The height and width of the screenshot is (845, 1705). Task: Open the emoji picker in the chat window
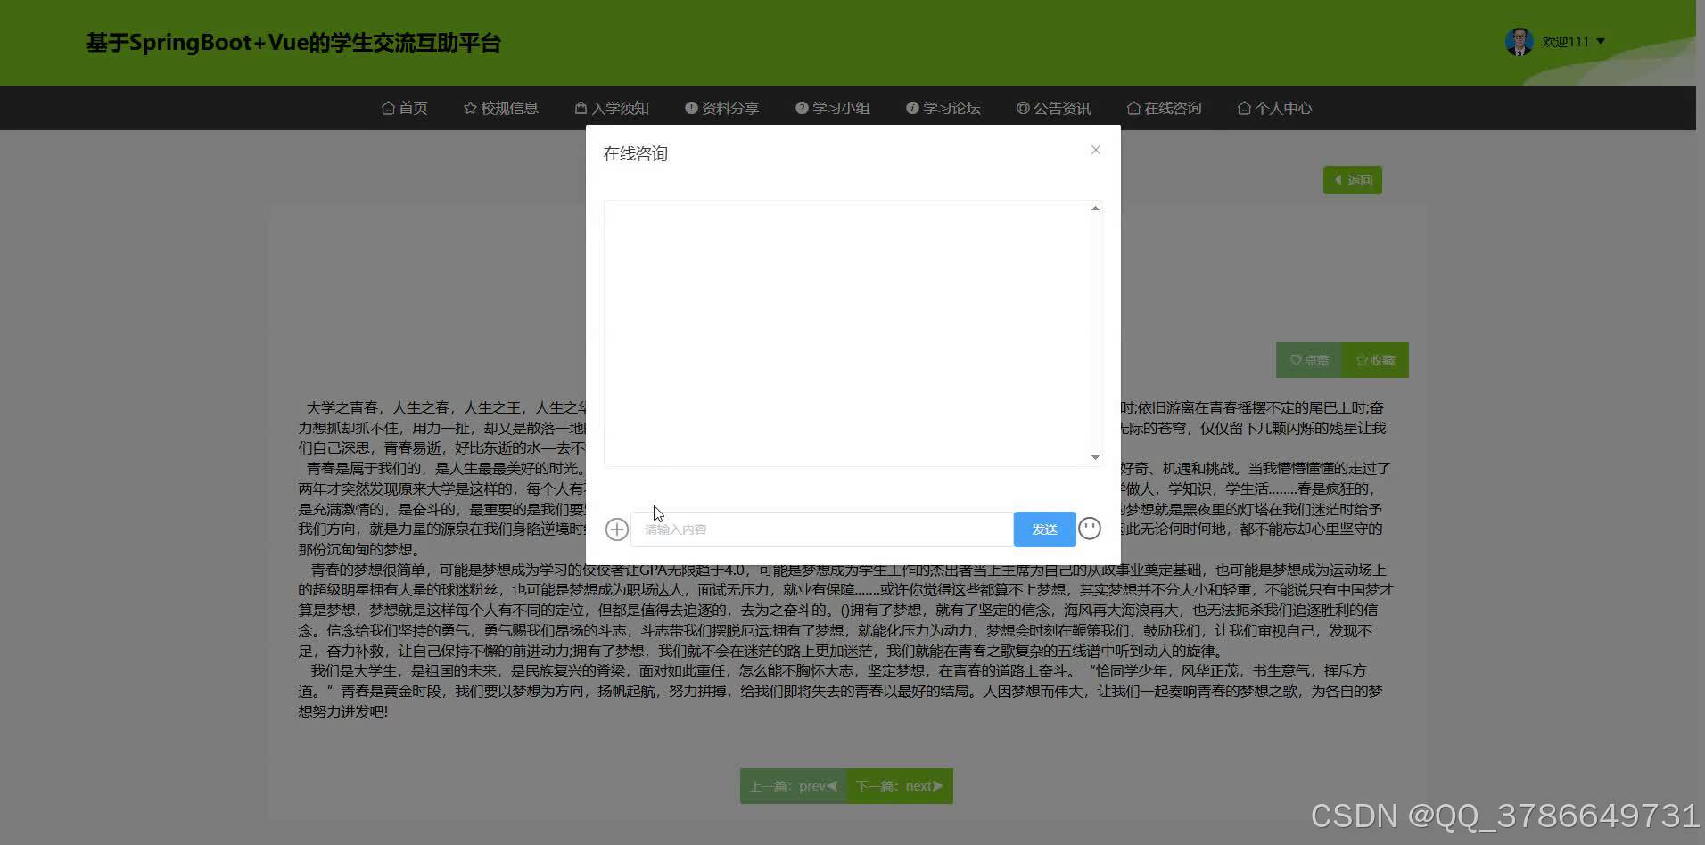click(1090, 528)
